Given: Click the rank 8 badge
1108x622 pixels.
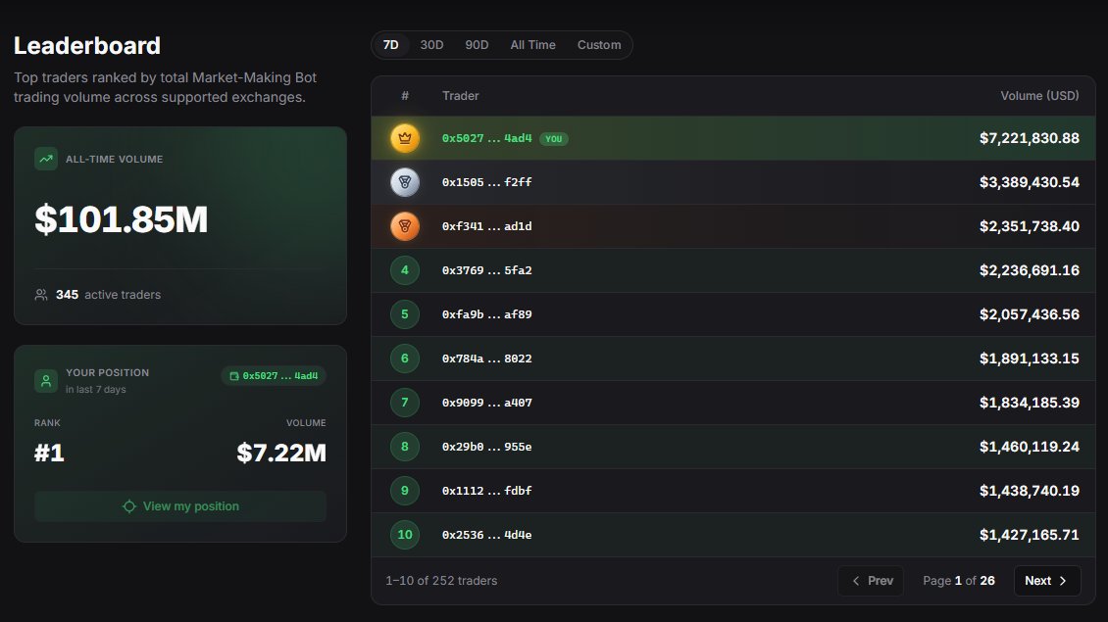Looking at the screenshot, I should tap(405, 447).
